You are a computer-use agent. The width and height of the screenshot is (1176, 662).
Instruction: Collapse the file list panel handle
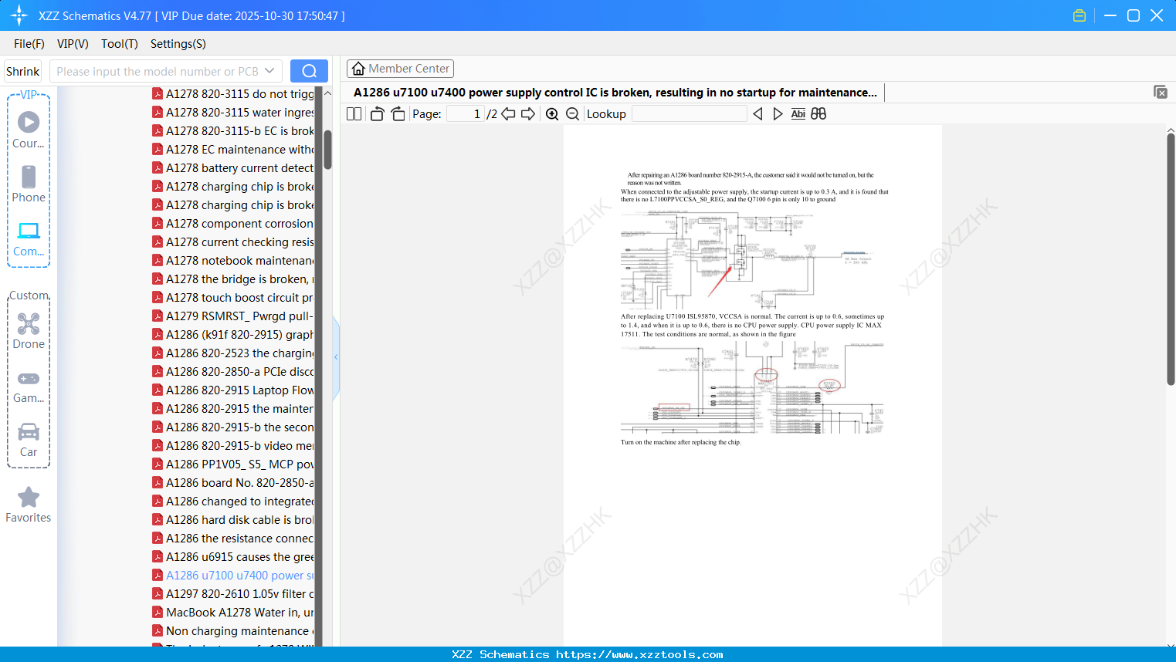click(336, 357)
